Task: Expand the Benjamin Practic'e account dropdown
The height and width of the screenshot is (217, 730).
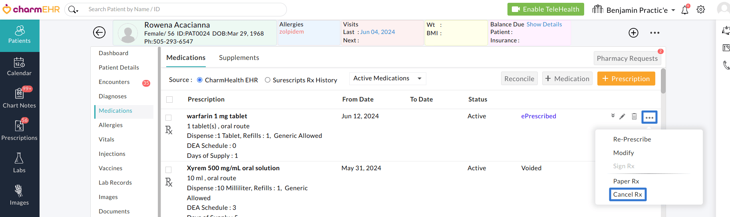Action: click(673, 10)
